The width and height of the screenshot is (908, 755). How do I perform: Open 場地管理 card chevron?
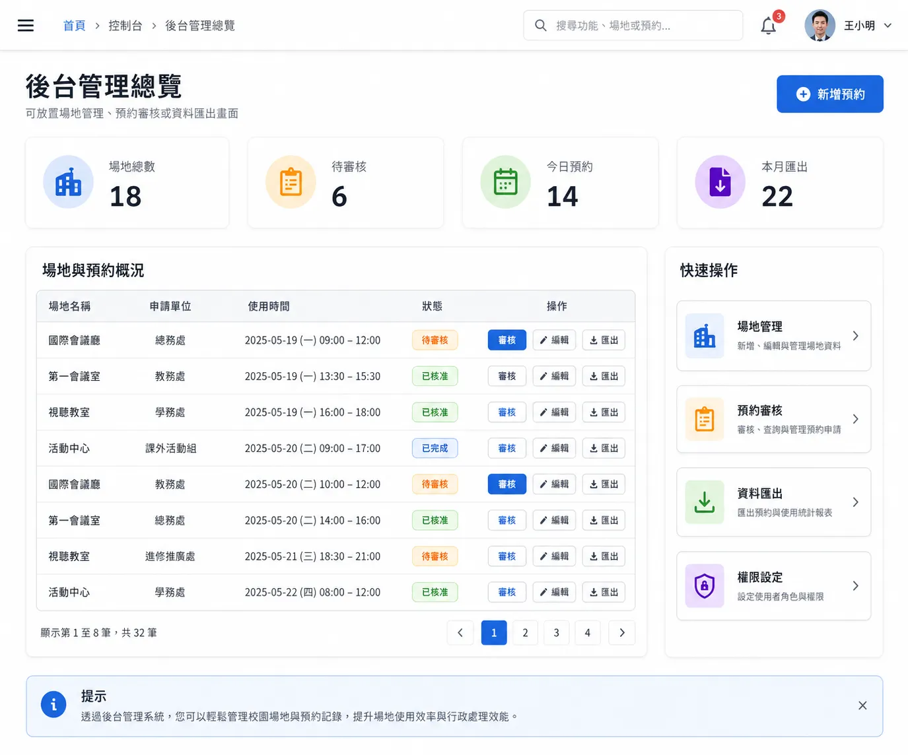pos(855,336)
